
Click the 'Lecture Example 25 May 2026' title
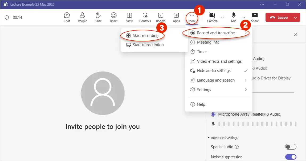(32, 4)
